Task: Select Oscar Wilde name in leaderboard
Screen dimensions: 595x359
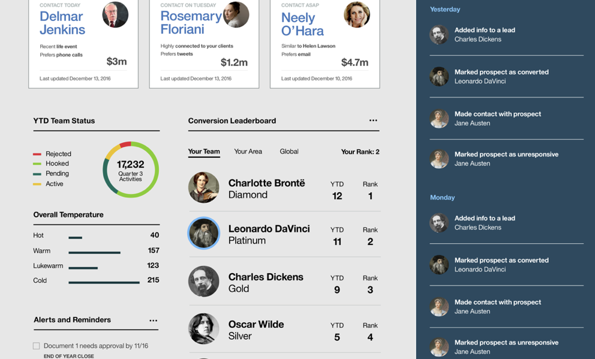Action: (x=256, y=324)
